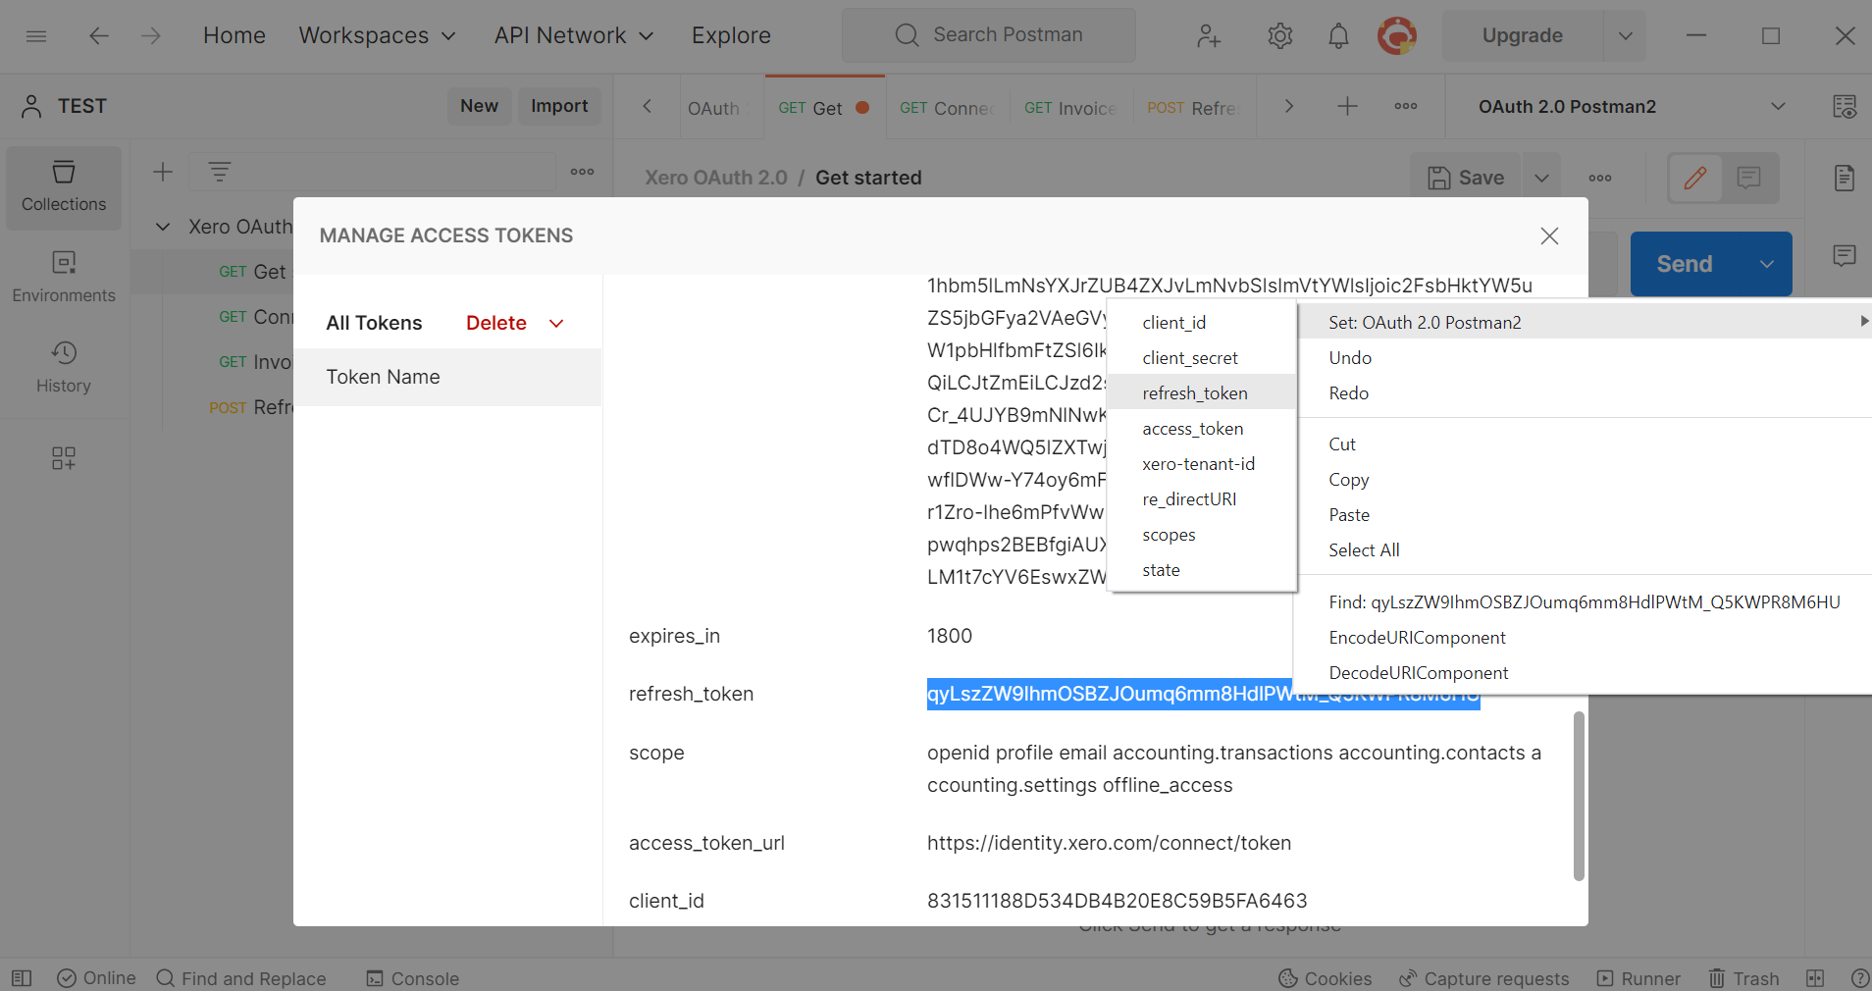Open Flows from the left sidebar
The image size is (1872, 991).
click(63, 458)
